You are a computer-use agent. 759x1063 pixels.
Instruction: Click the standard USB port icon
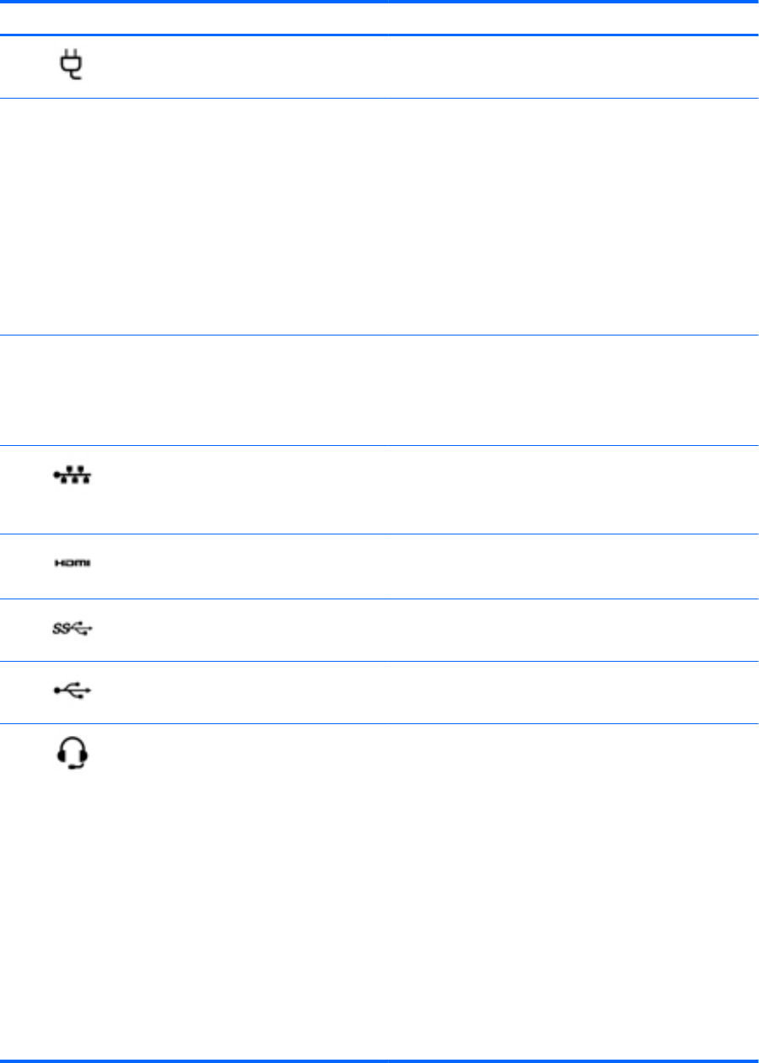73,690
